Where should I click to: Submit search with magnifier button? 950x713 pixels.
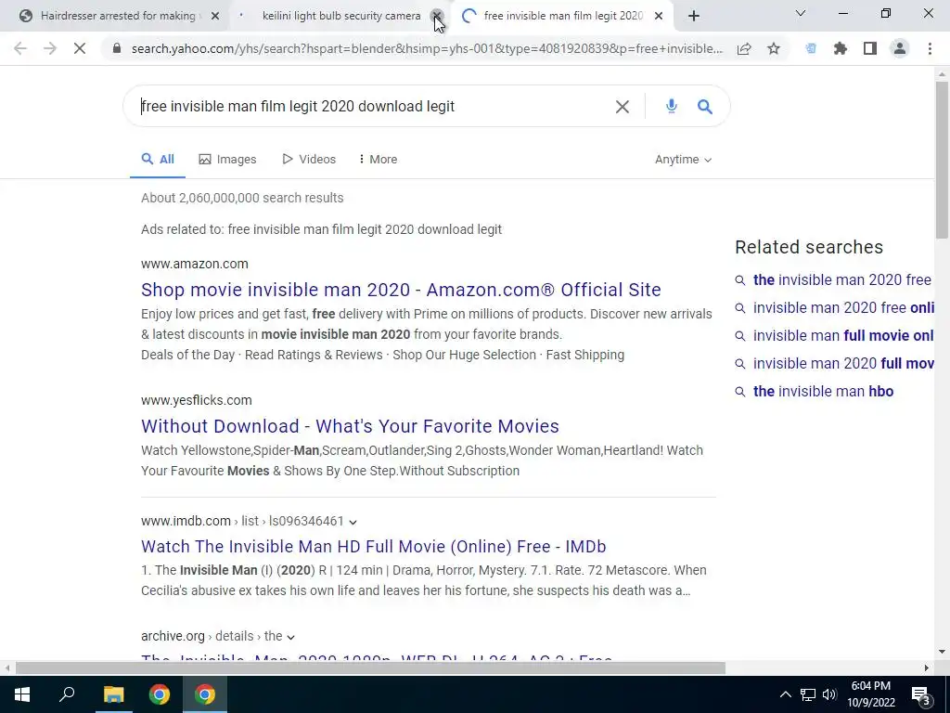705,107
